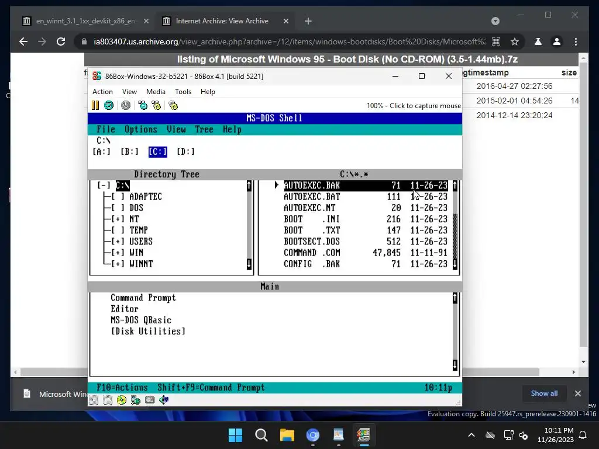
Task: Expand the NT directory [+]
Action: [x=118, y=219]
